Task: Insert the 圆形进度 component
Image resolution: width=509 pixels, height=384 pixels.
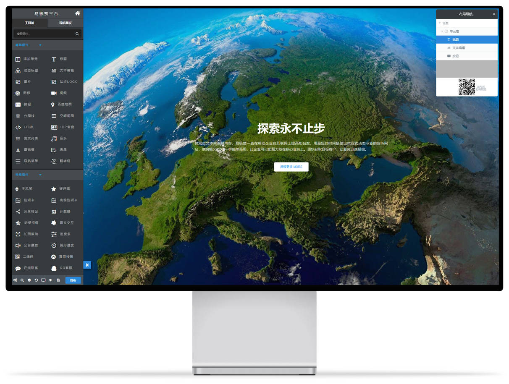Action: coord(63,246)
